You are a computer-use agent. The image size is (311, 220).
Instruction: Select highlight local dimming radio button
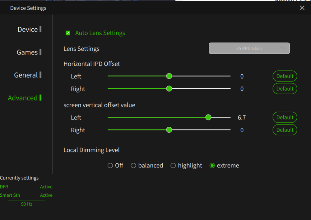(173, 166)
